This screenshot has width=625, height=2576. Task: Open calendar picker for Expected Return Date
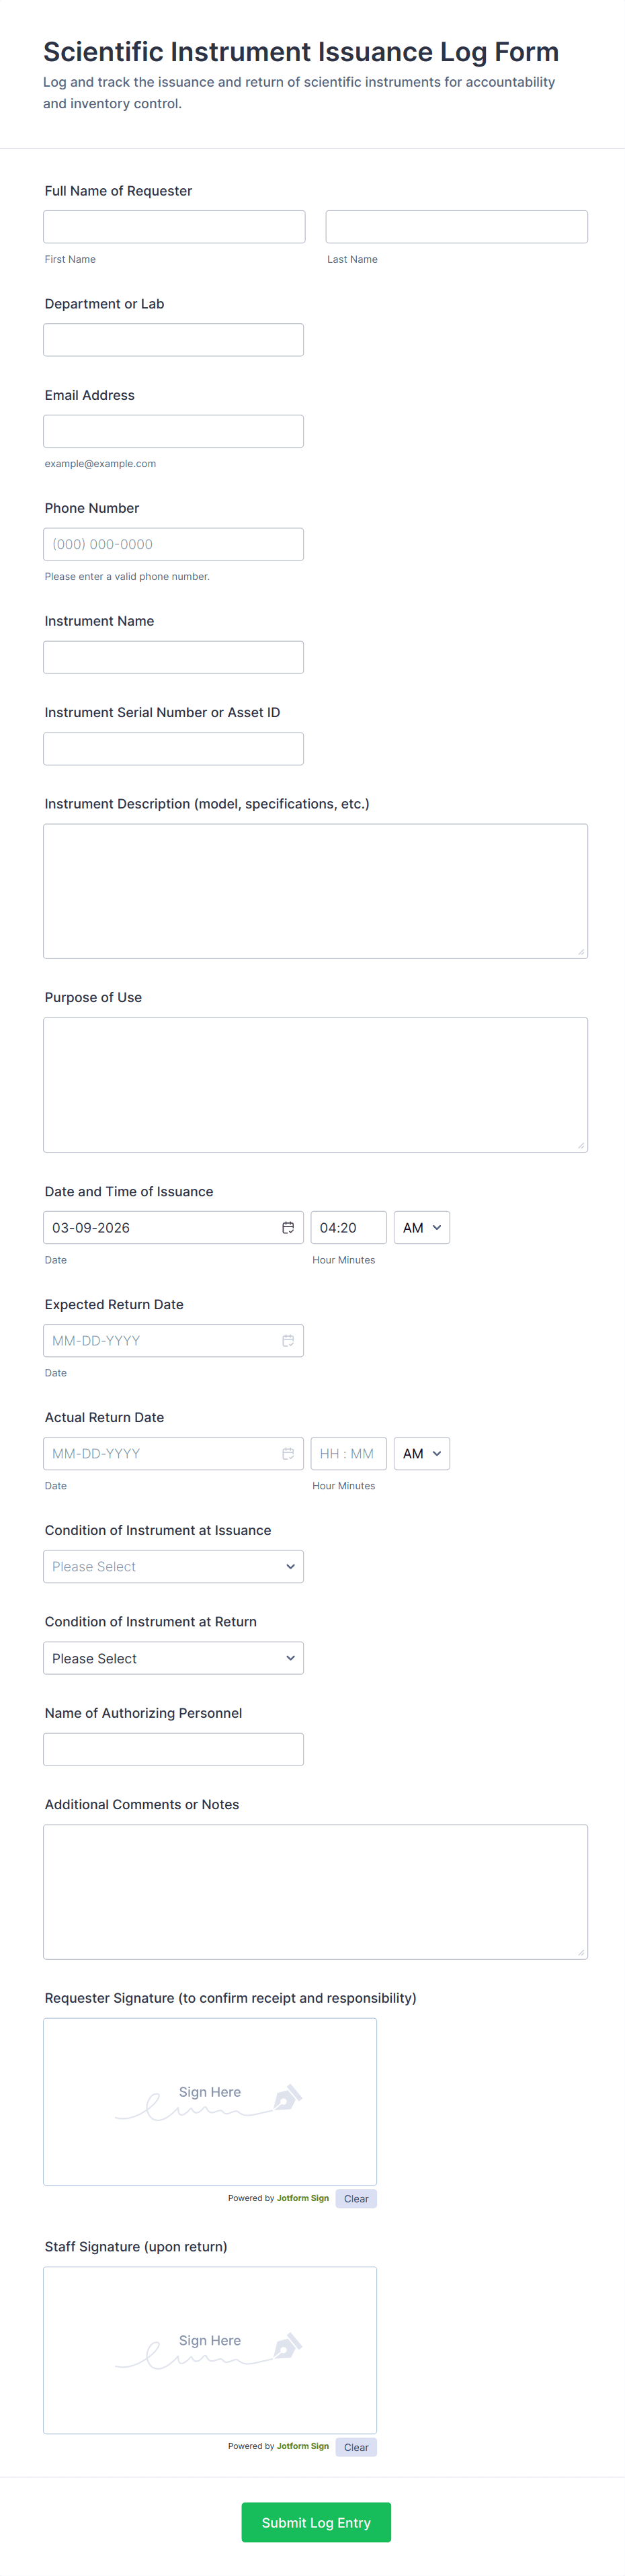tap(287, 1340)
